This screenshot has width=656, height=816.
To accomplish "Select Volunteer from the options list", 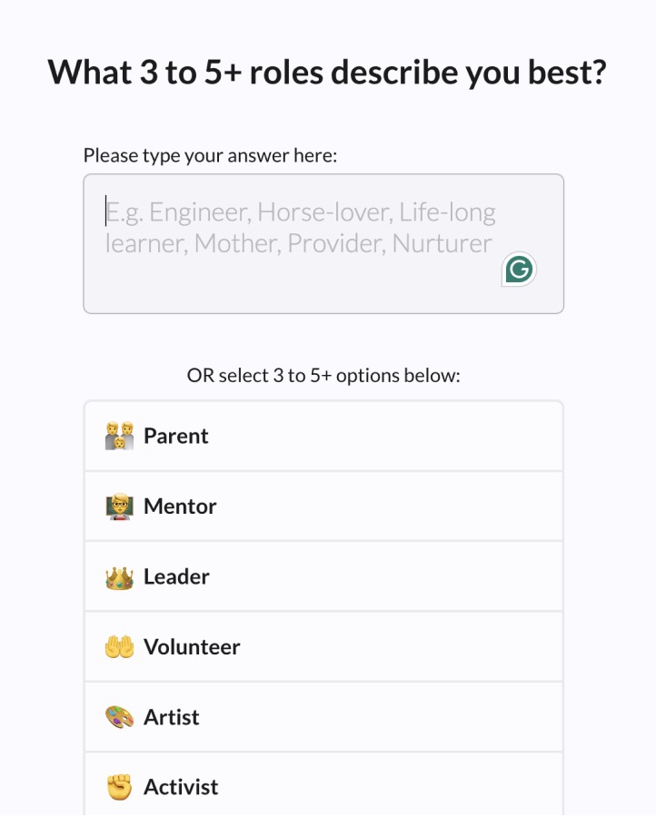I will (323, 646).
